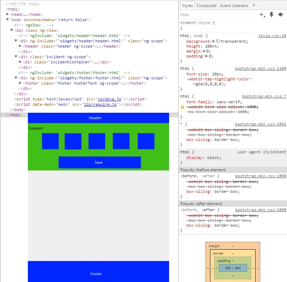Open the bootstrap.min.css:7 source link

point(264,96)
